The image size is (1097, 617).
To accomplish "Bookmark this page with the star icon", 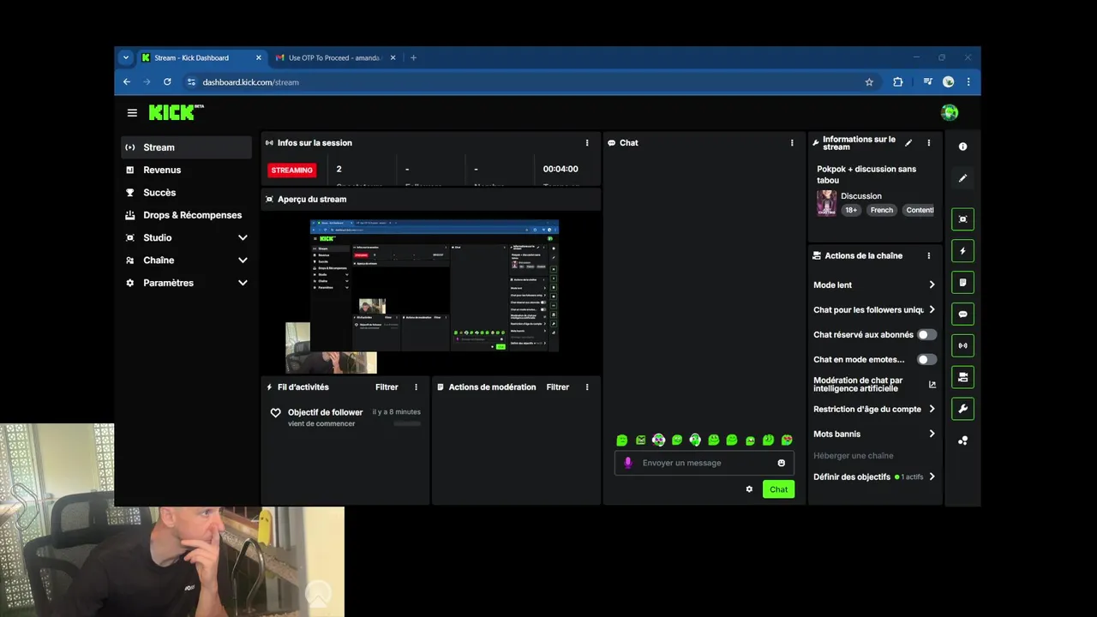I will (x=869, y=82).
